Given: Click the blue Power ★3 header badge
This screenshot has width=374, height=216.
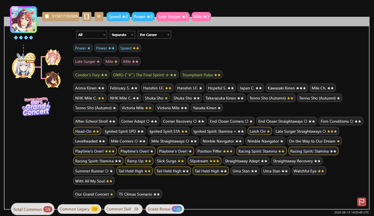Looking at the screenshot, I should coord(143,16).
